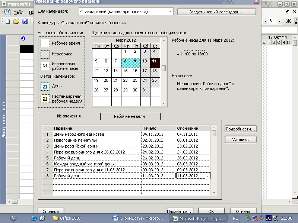Click row number 8 header in exceptions

(48, 176)
